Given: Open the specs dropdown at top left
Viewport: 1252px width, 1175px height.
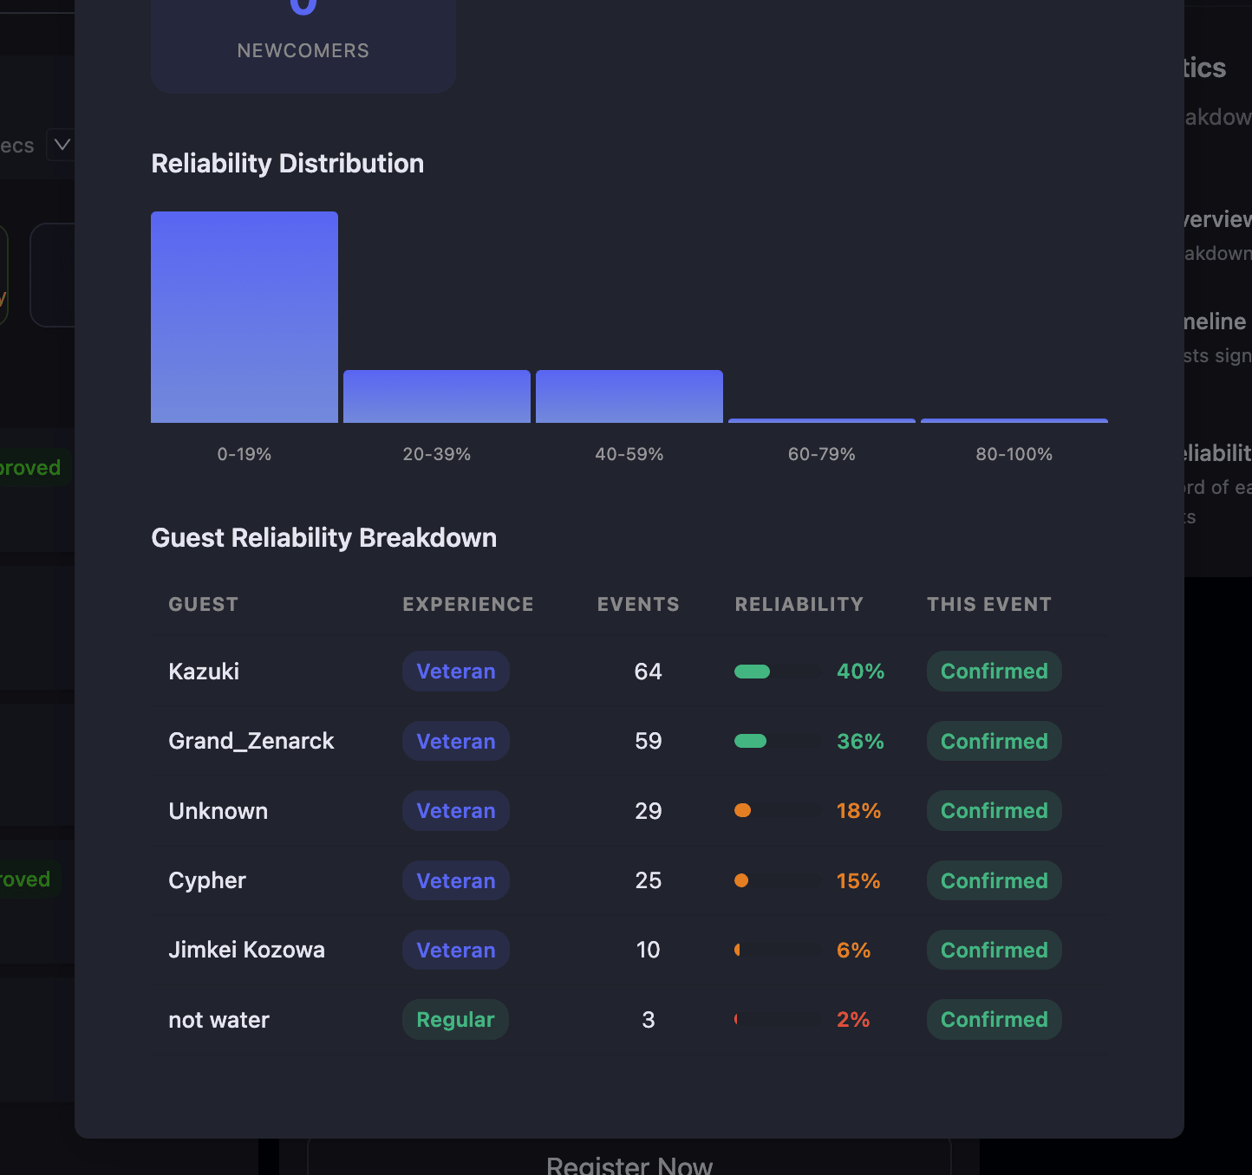Looking at the screenshot, I should click(61, 145).
